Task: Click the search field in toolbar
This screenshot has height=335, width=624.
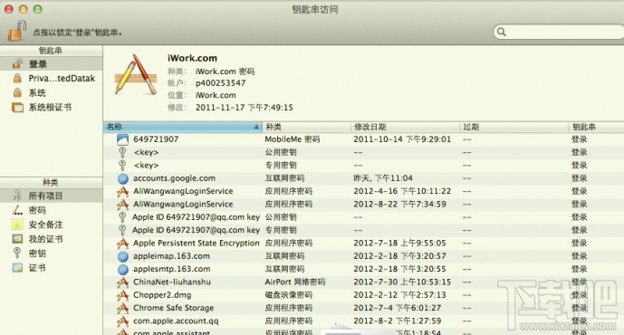Action: [558, 32]
